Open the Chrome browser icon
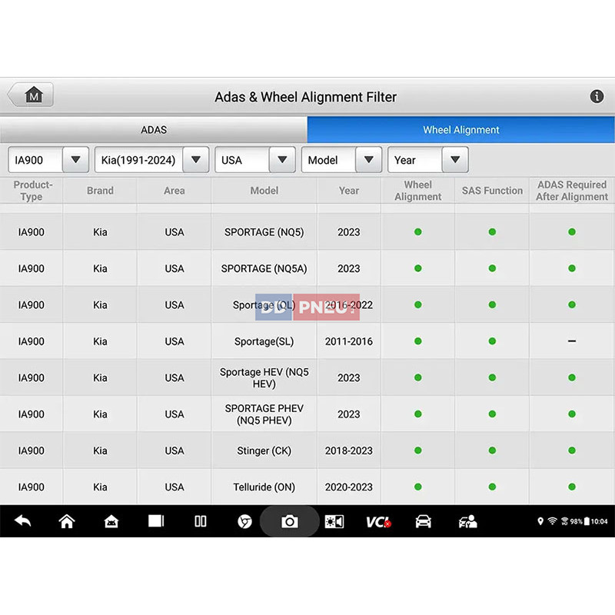Image resolution: width=615 pixels, height=615 pixels. 244,521
